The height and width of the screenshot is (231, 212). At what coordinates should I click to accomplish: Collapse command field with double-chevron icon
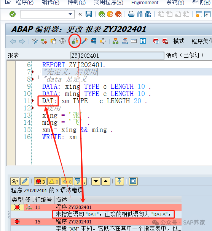click(80, 14)
